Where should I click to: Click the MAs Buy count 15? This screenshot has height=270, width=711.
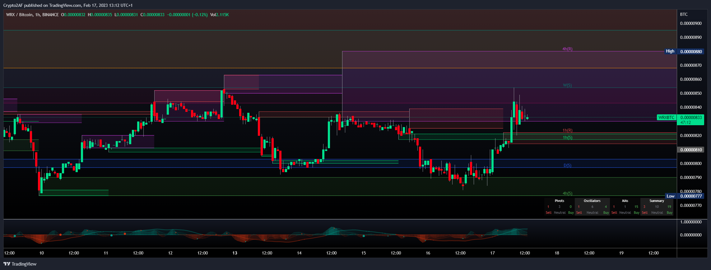[x=636, y=207]
